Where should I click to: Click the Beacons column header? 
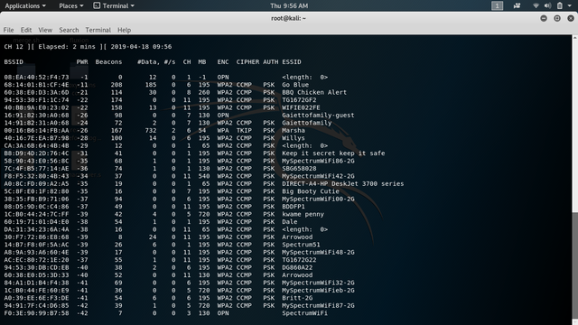pyautogui.click(x=108, y=62)
